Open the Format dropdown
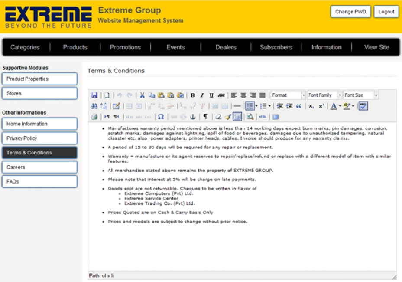The height and width of the screenshot is (282, 402). [x=289, y=95]
